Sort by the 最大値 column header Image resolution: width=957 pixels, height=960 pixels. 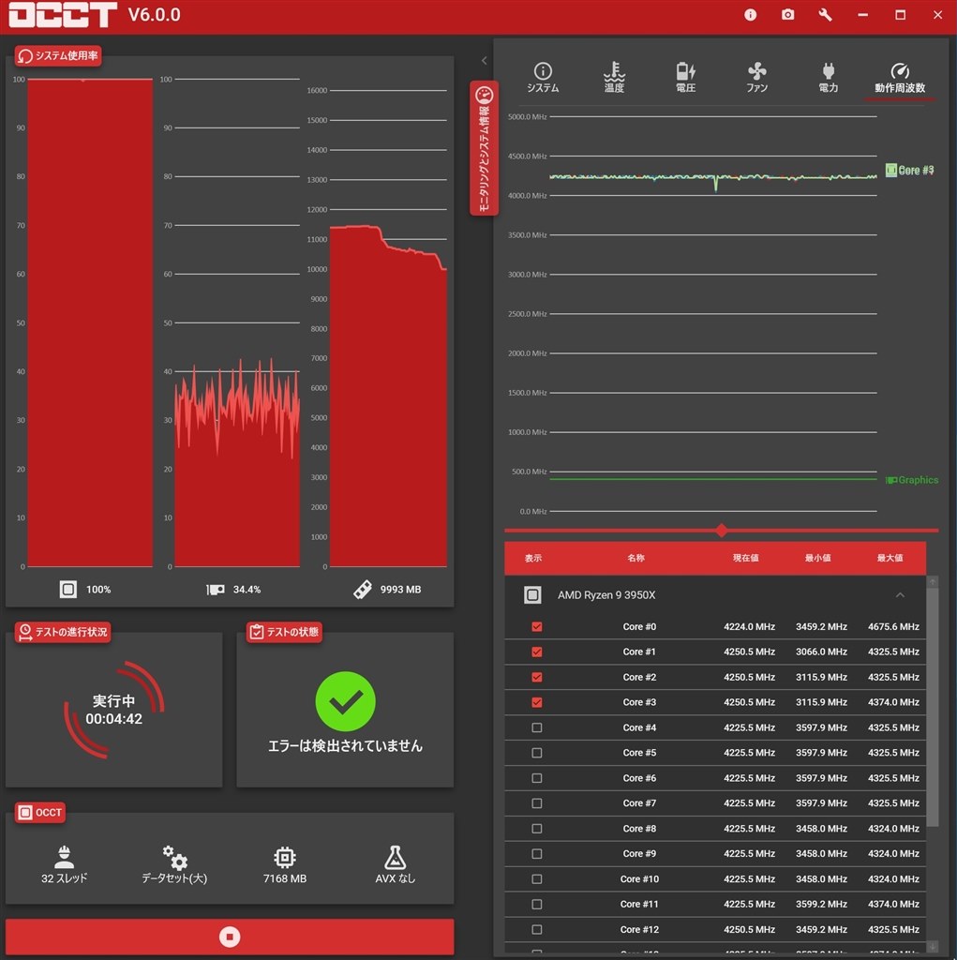click(890, 558)
